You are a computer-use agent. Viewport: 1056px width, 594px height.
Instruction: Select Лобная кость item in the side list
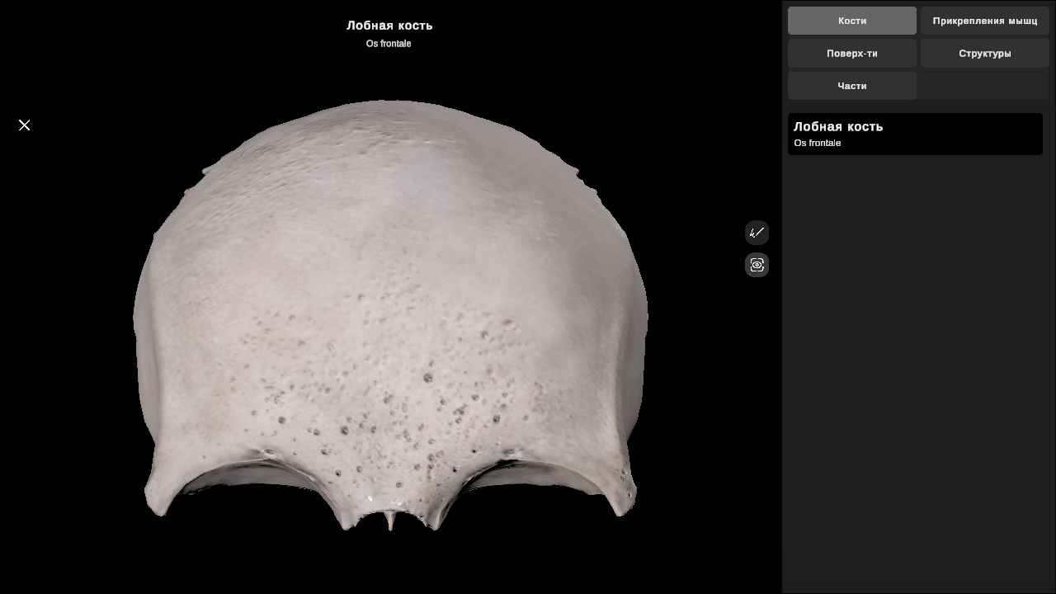(x=915, y=134)
